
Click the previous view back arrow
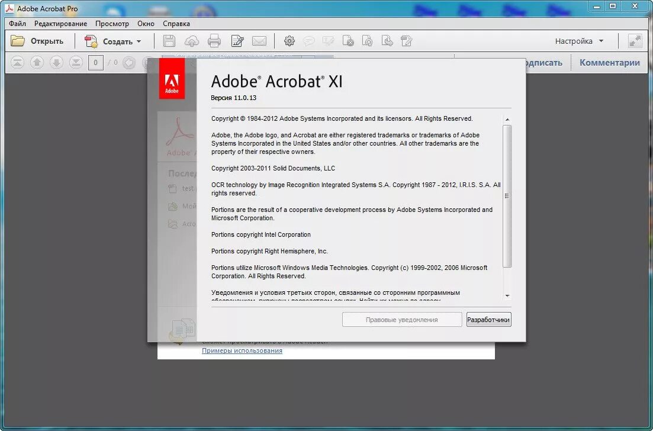click(129, 63)
